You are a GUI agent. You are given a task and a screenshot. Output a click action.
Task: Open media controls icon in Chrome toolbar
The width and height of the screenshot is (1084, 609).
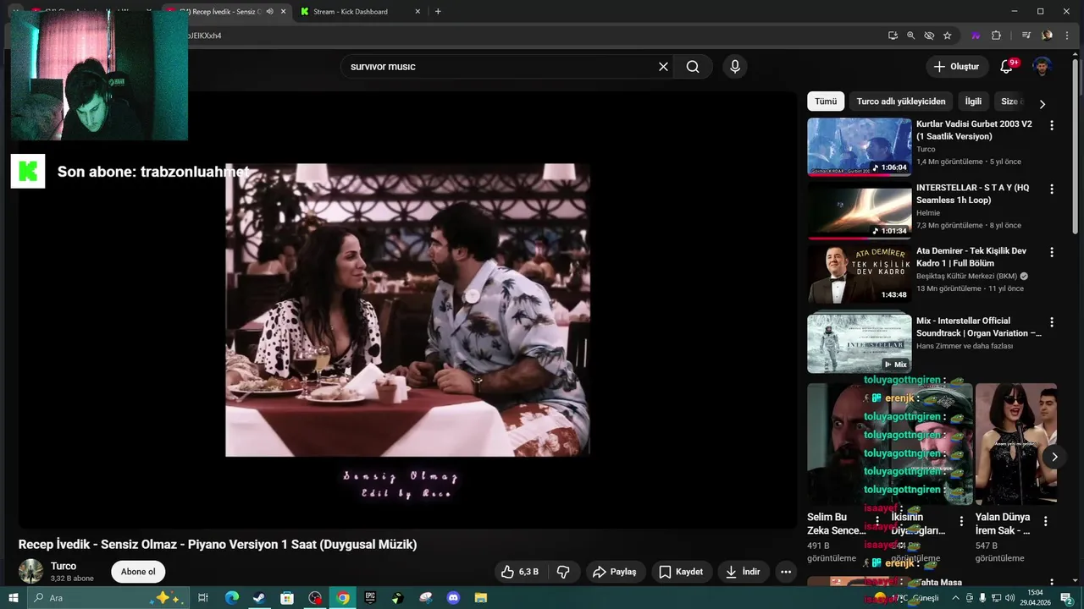coord(1026,36)
